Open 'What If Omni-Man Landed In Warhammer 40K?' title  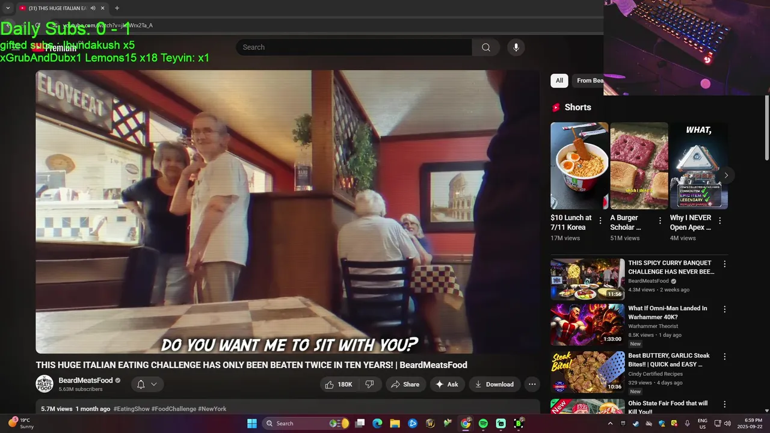[668, 313]
